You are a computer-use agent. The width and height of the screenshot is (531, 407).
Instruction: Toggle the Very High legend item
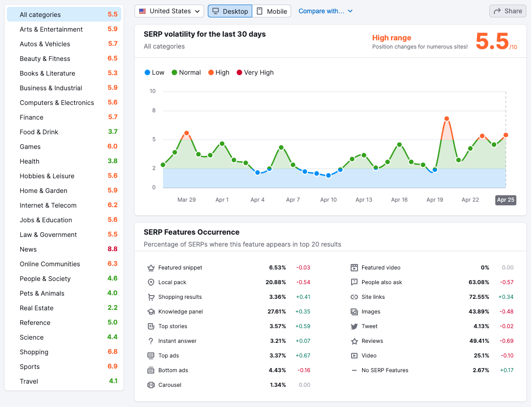coord(255,72)
